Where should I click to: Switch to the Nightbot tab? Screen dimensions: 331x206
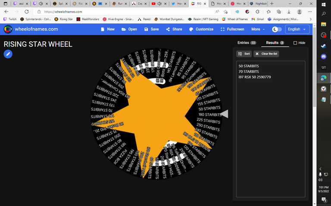coord(258,3)
